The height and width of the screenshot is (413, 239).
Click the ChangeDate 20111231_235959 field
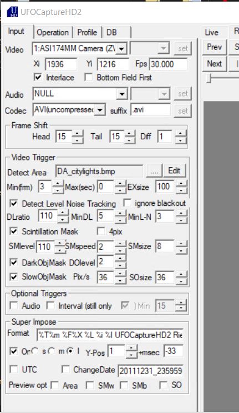pyautogui.click(x=150, y=371)
